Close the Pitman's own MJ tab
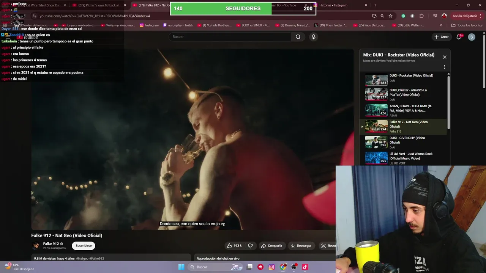Screen dimensions: 486x273 tap(125, 5)
